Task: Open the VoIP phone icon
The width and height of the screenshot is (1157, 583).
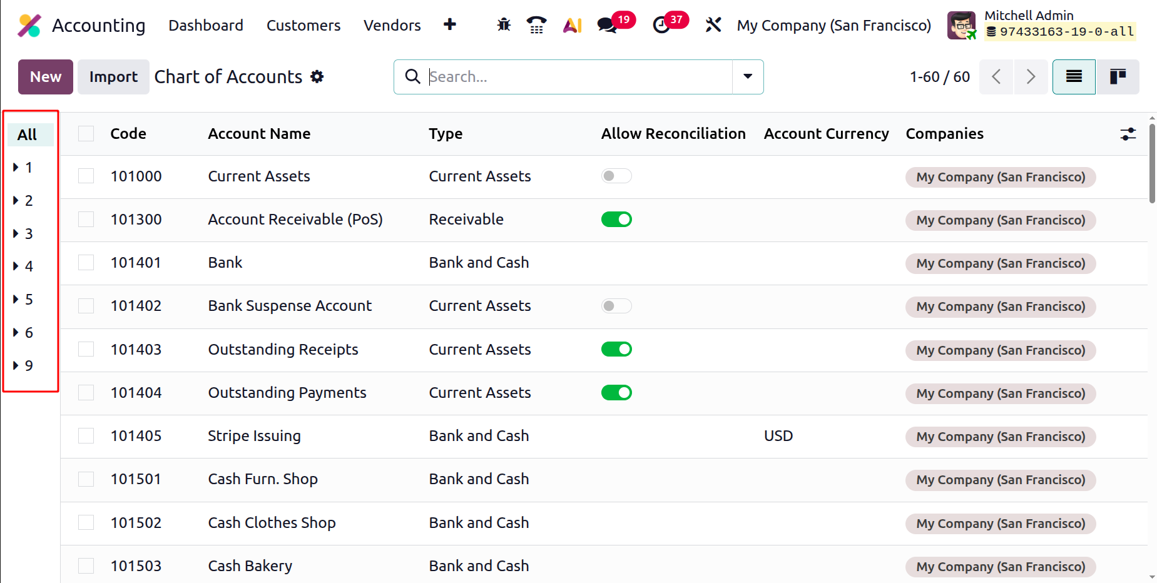Action: (x=536, y=25)
